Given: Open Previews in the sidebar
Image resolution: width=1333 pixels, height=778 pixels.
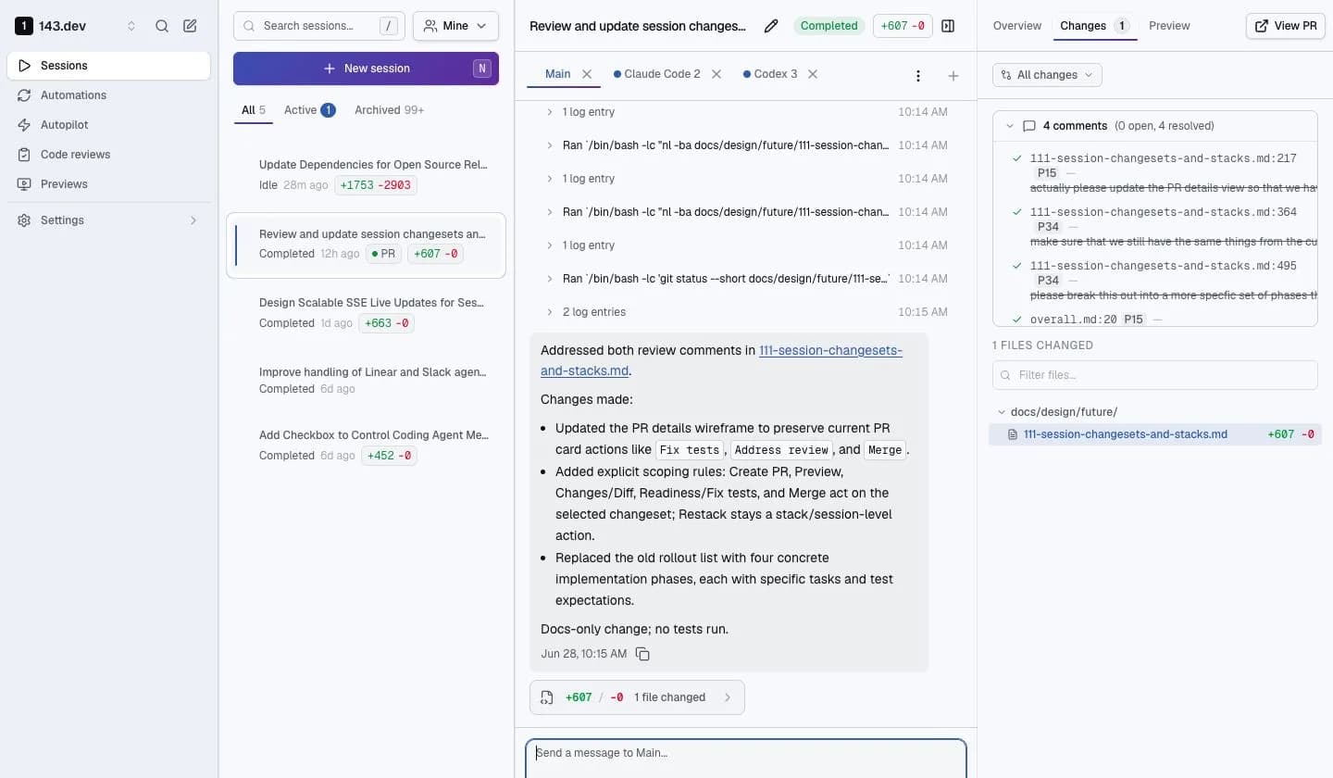Looking at the screenshot, I should pyautogui.click(x=108, y=184).
